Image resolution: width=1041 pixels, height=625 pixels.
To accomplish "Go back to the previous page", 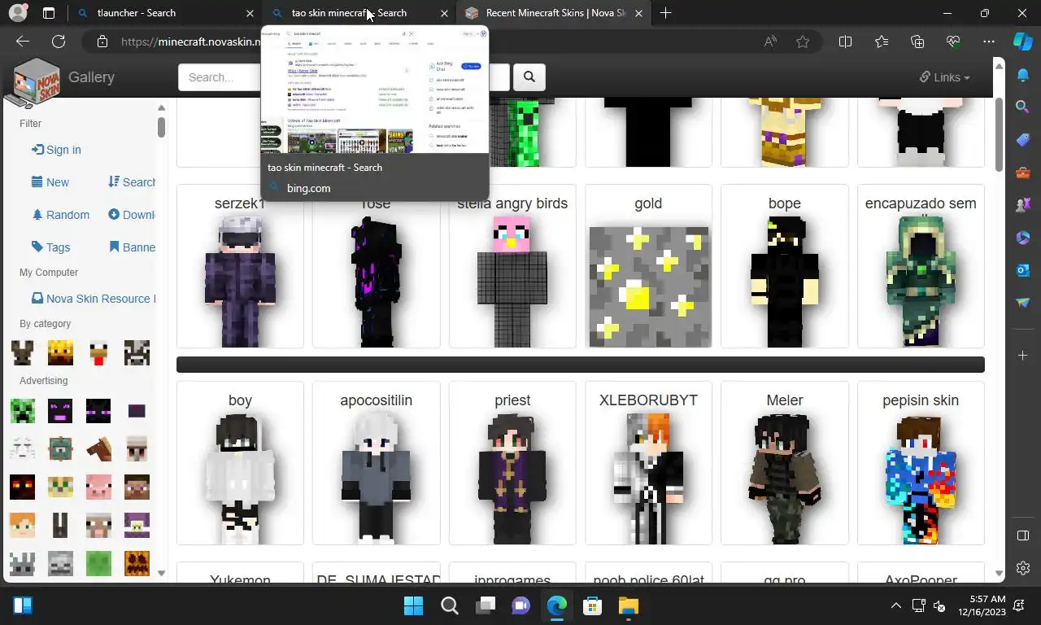I will pos(23,42).
